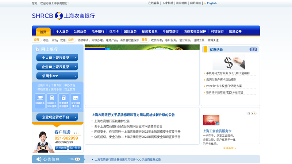Open the 电子银行 menu

[98, 31]
